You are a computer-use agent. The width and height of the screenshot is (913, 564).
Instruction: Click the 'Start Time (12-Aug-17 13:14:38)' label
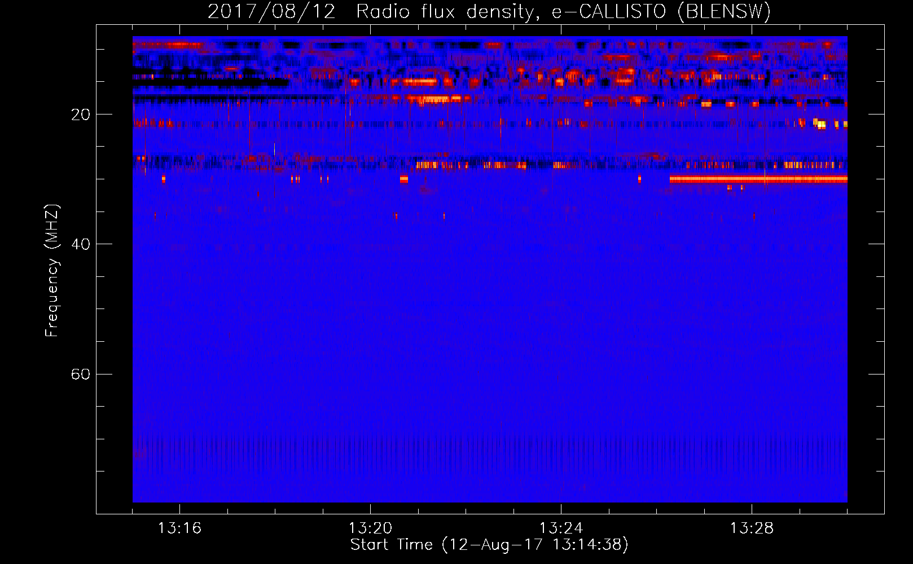click(x=489, y=545)
